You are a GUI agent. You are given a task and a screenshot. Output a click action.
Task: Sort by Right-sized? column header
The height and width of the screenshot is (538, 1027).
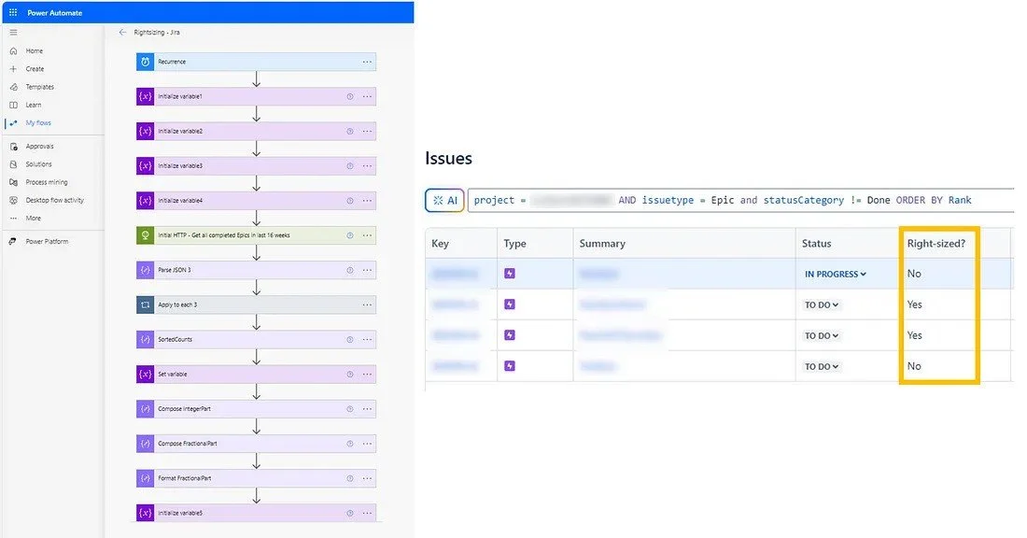(936, 243)
